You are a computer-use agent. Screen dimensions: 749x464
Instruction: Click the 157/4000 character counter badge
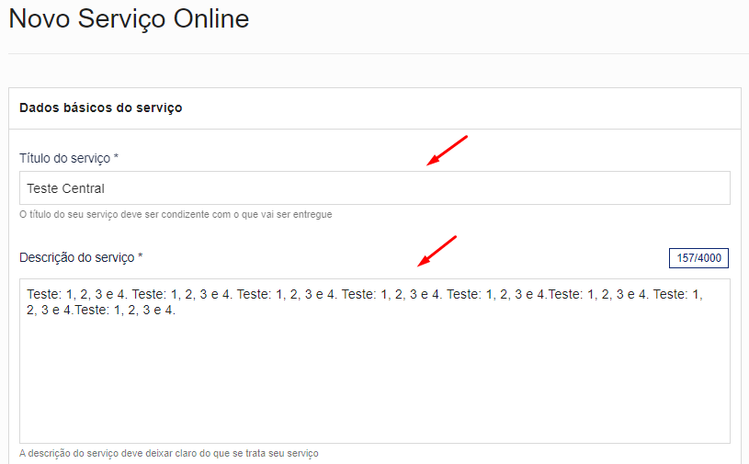click(698, 258)
